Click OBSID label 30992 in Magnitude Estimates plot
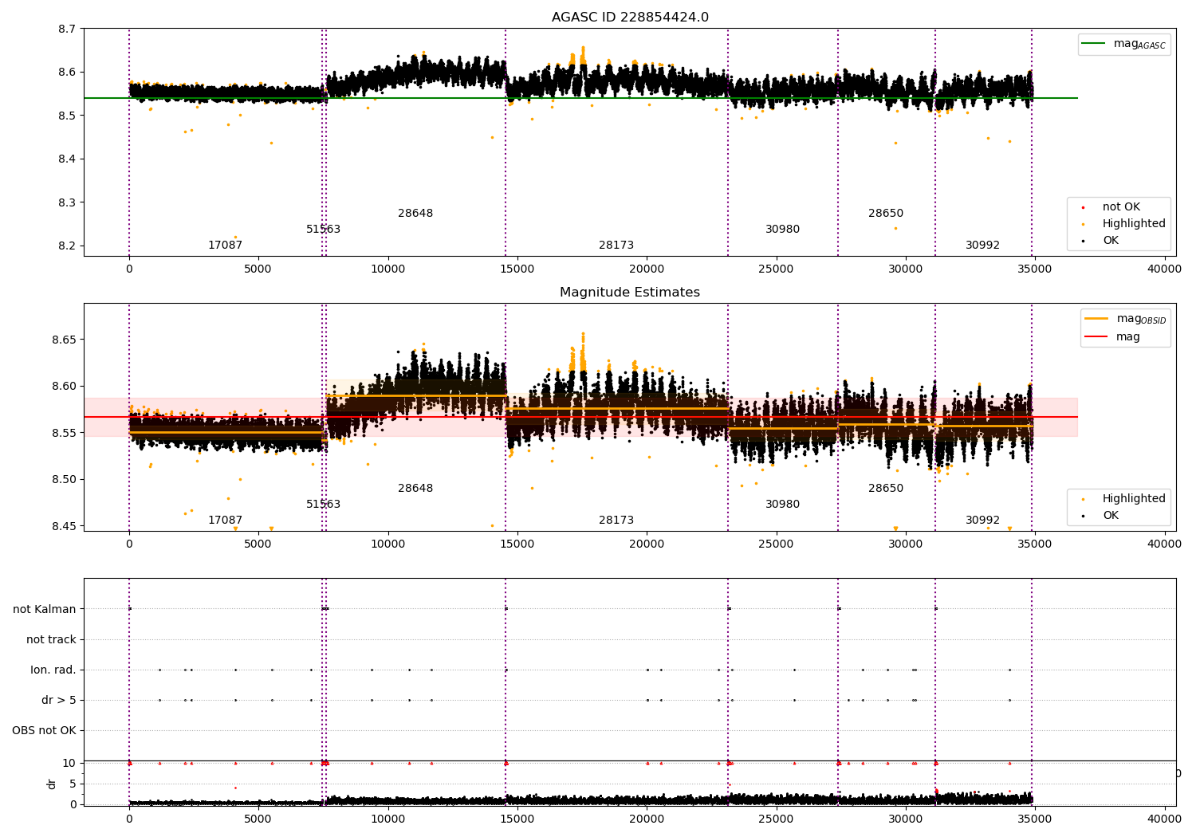This screenshot has width=1196, height=837. 982,521
